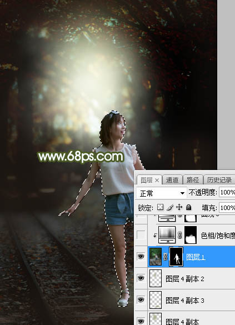Switch to the 路径 tab
The height and width of the screenshot is (325, 235).
click(x=193, y=180)
